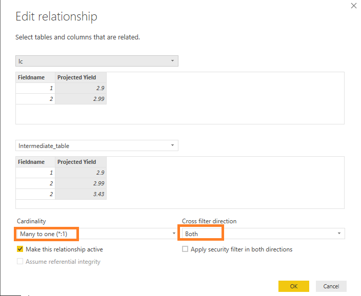Click Fieldname 2 cell beside 2.99 in Intermediate_table
Viewport: 361px width, 296px height.
pos(35,183)
